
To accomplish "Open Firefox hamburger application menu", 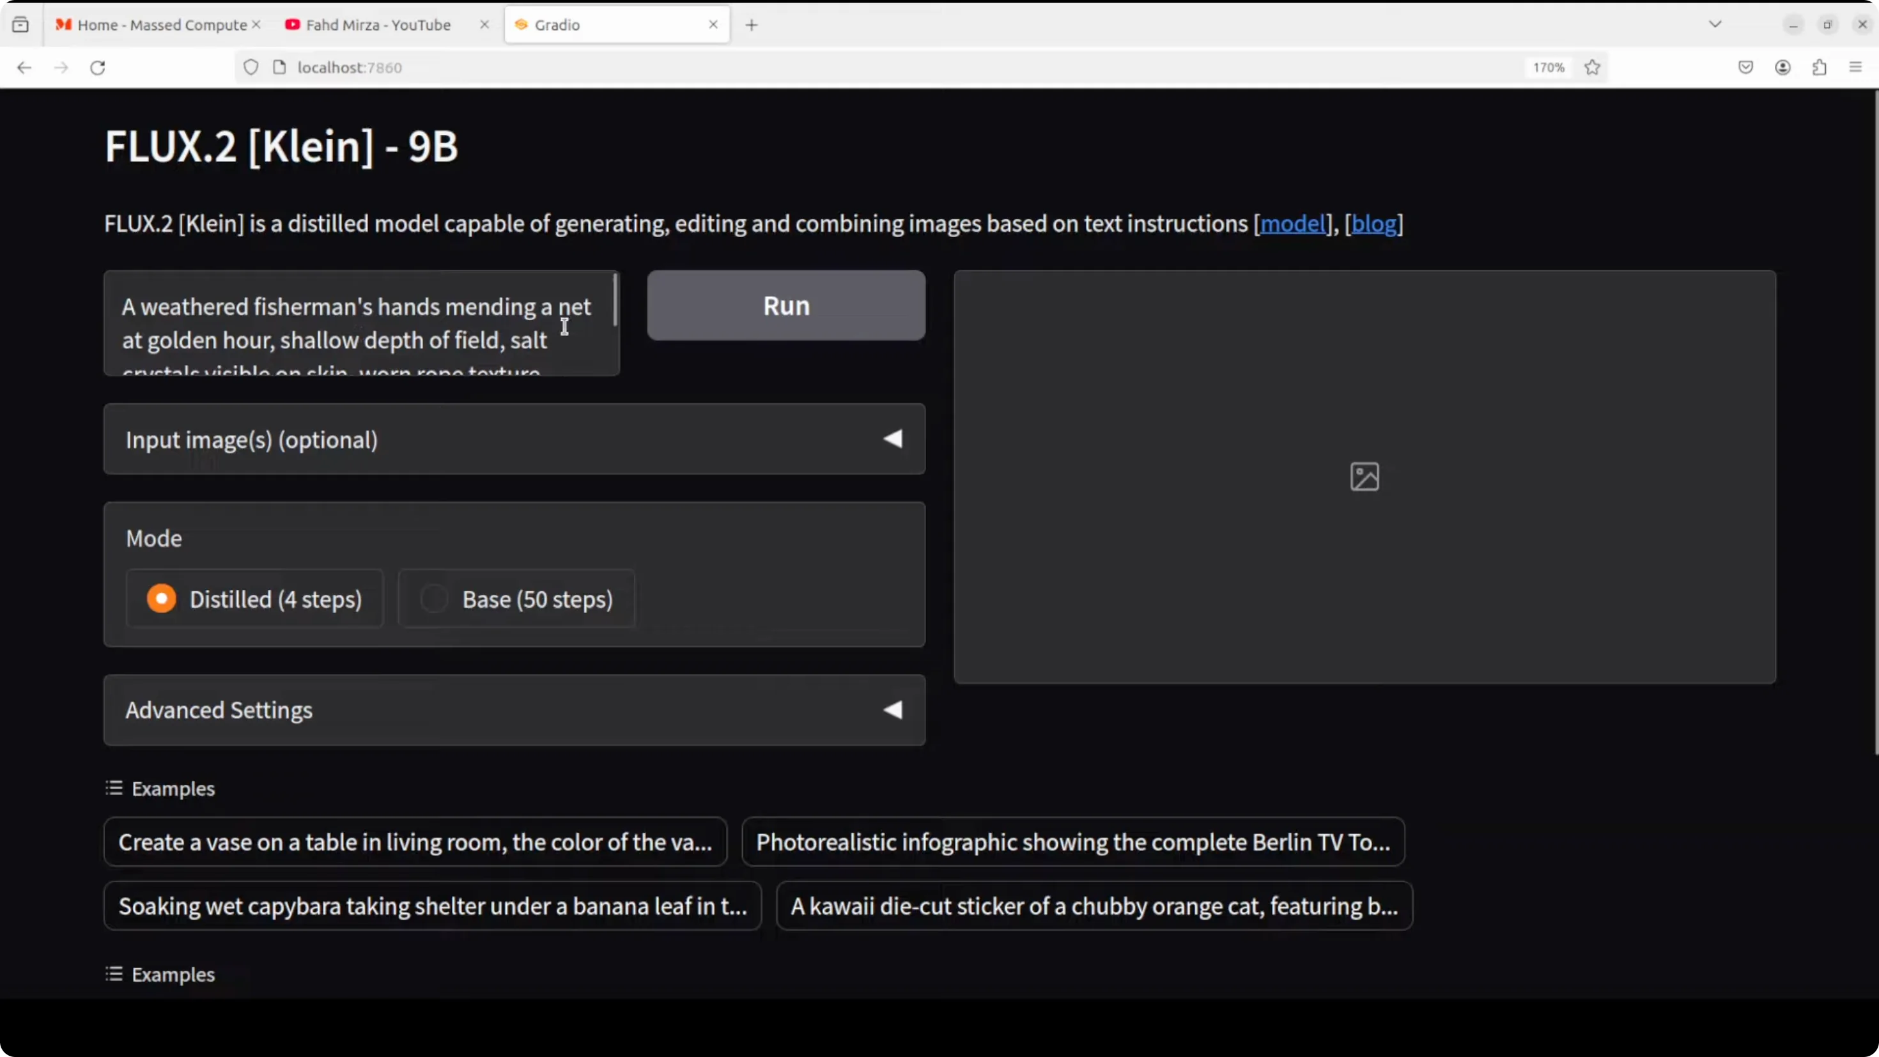I will [1855, 68].
